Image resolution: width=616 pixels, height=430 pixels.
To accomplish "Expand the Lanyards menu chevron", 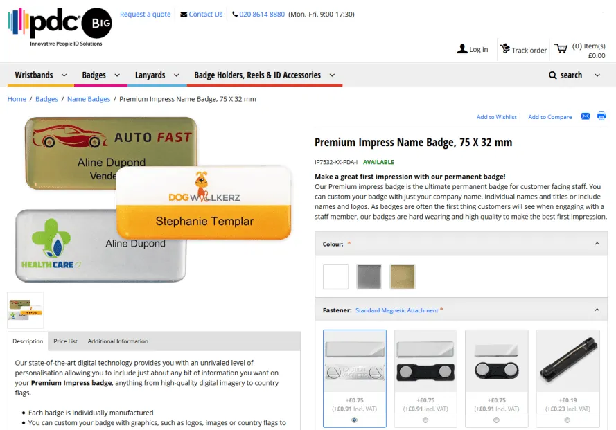I will click(x=177, y=75).
